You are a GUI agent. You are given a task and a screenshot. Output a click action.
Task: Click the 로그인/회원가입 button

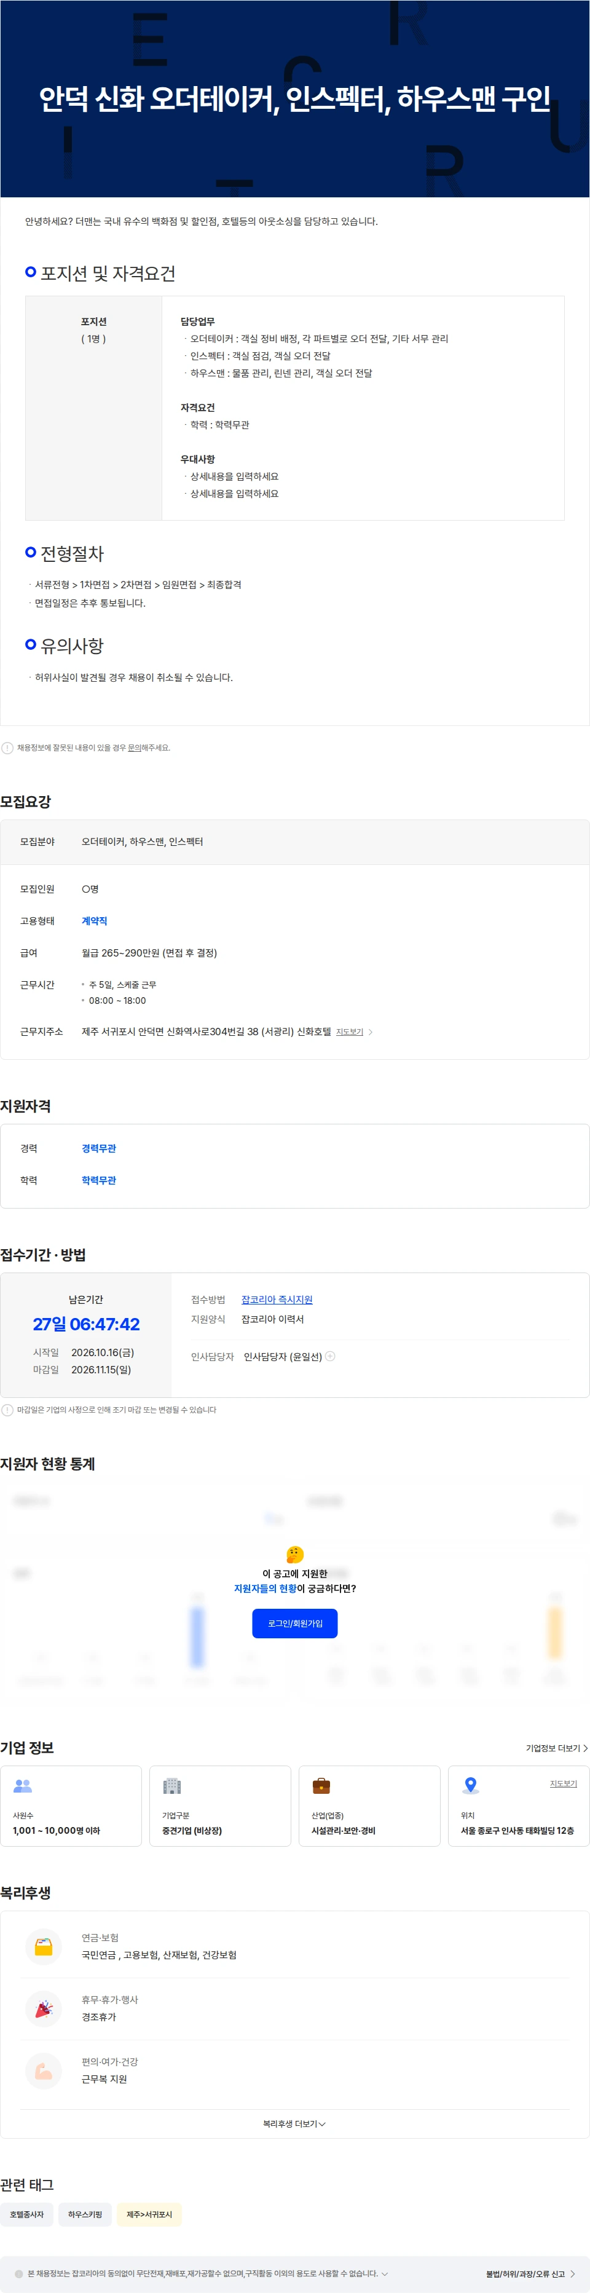point(294,1623)
